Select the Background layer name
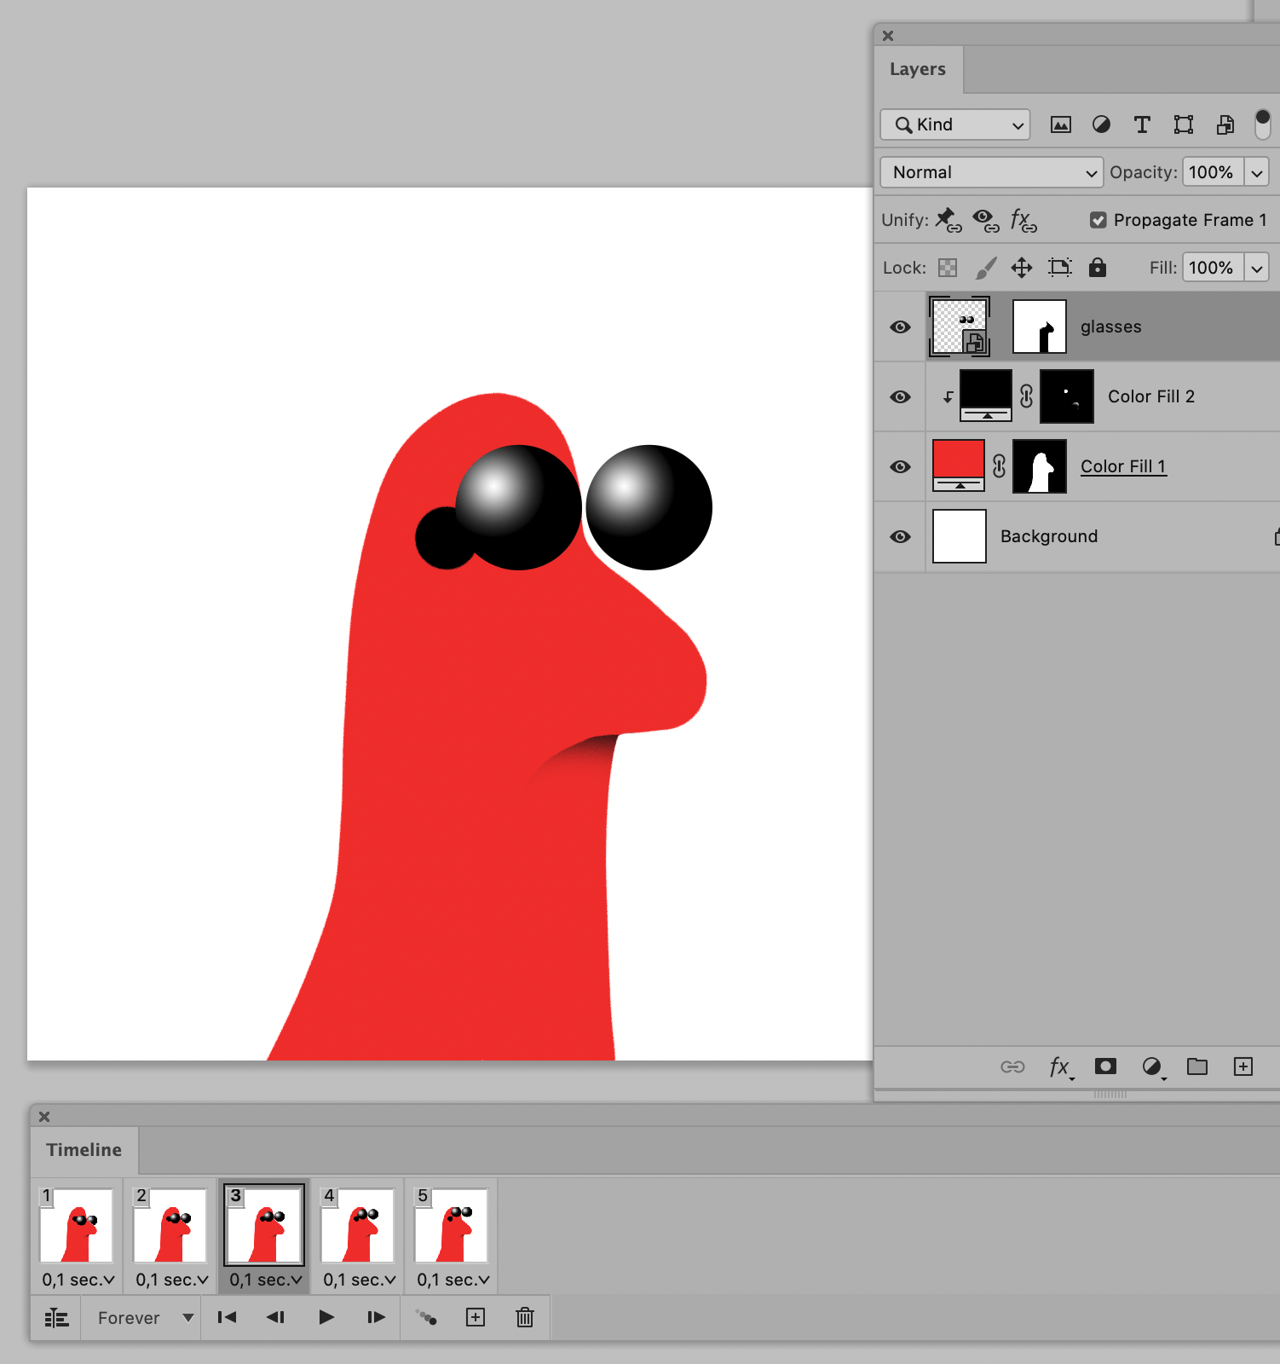1280x1364 pixels. 1049,536
